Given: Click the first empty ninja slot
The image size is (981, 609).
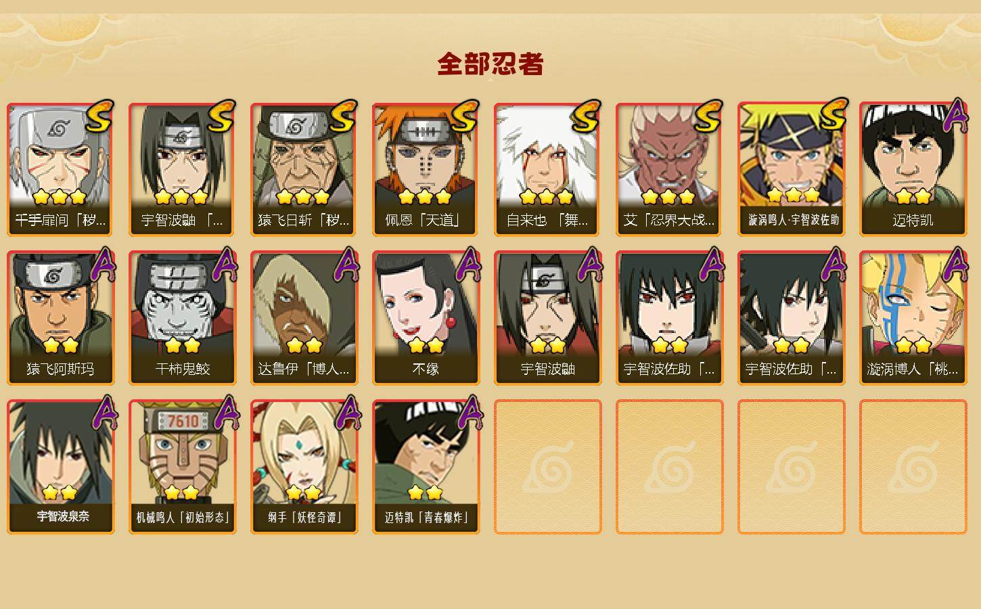Looking at the screenshot, I should pyautogui.click(x=547, y=467).
